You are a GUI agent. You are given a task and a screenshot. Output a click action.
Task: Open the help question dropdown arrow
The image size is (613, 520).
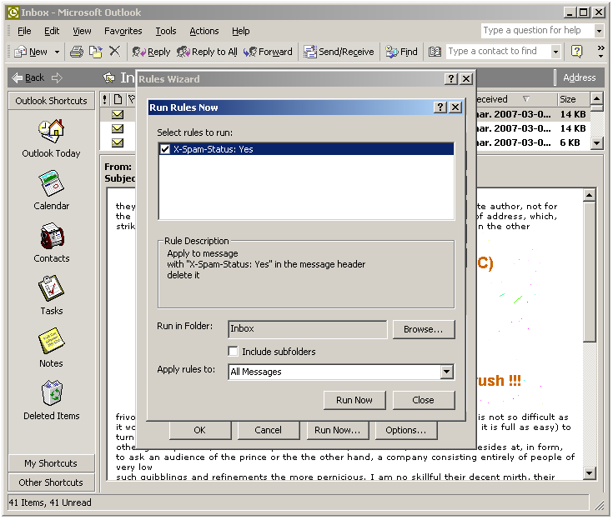[599, 31]
